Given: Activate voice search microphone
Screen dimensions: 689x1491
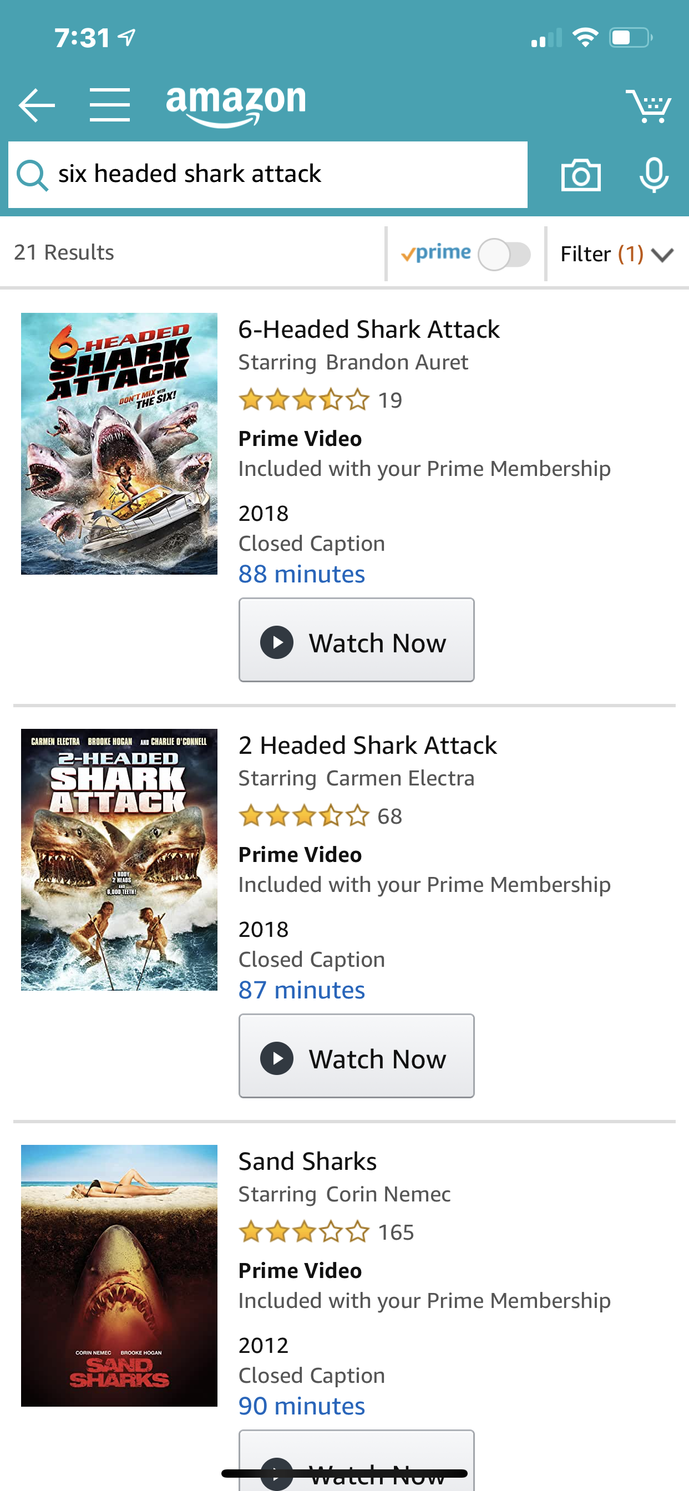Looking at the screenshot, I should pos(653,175).
